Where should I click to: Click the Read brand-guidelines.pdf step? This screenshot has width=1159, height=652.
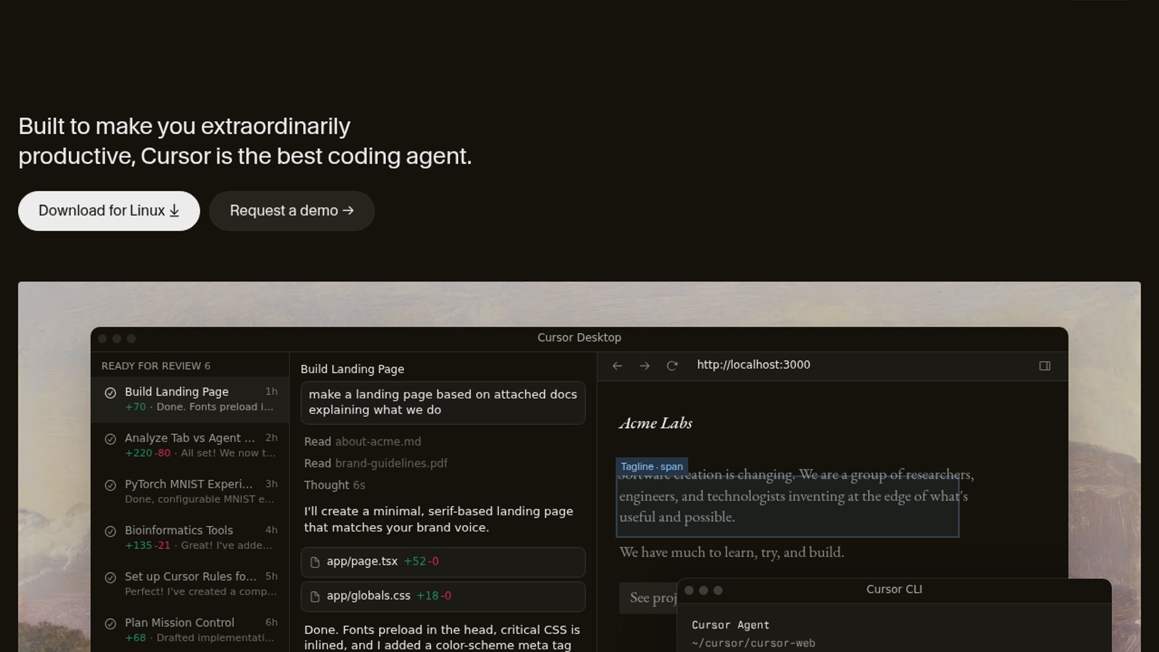[x=375, y=464]
